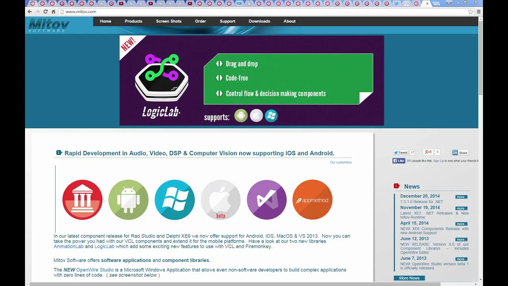The height and width of the screenshot is (286, 508).
Task: Click the Facebook 'Sign Up' link
Action: [439, 161]
